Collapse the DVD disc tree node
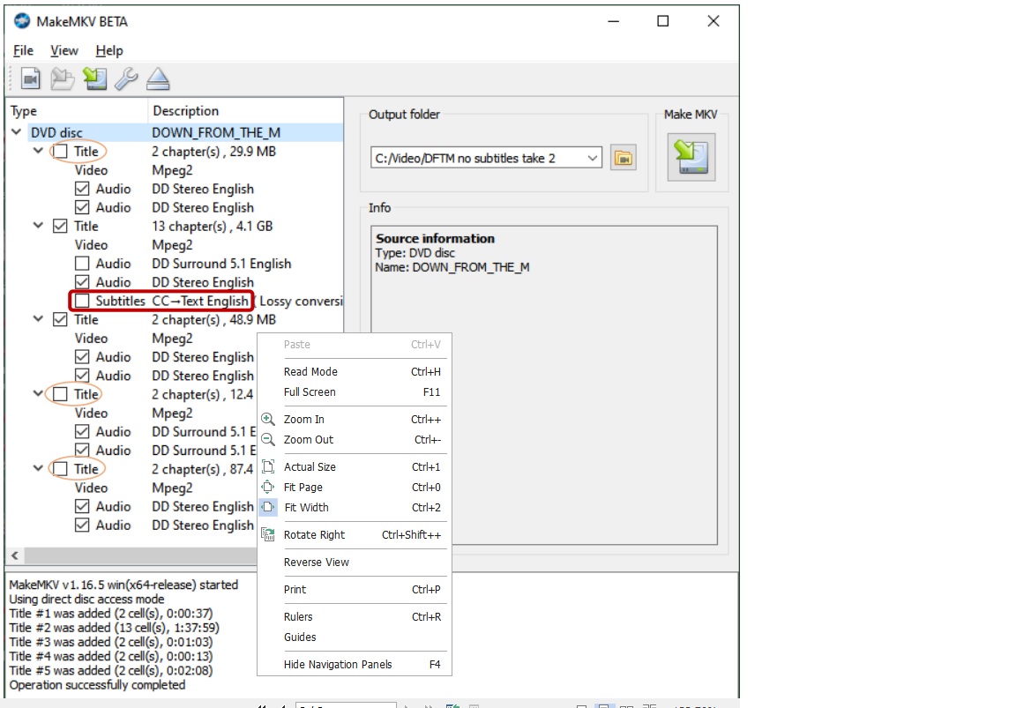1016x708 pixels. (17, 133)
